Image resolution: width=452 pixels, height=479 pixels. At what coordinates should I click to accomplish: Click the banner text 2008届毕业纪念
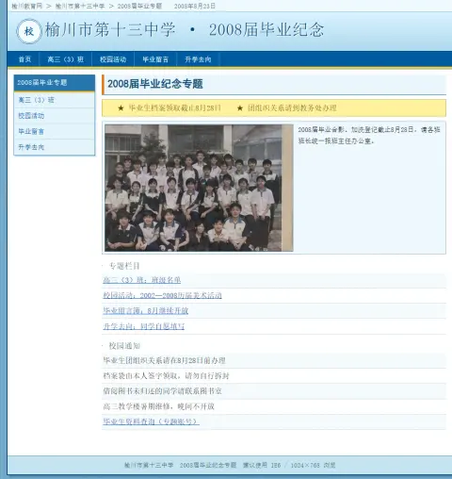tap(266, 30)
